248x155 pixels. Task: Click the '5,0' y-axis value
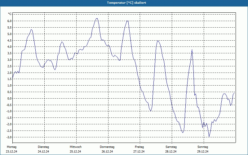click(10, 34)
